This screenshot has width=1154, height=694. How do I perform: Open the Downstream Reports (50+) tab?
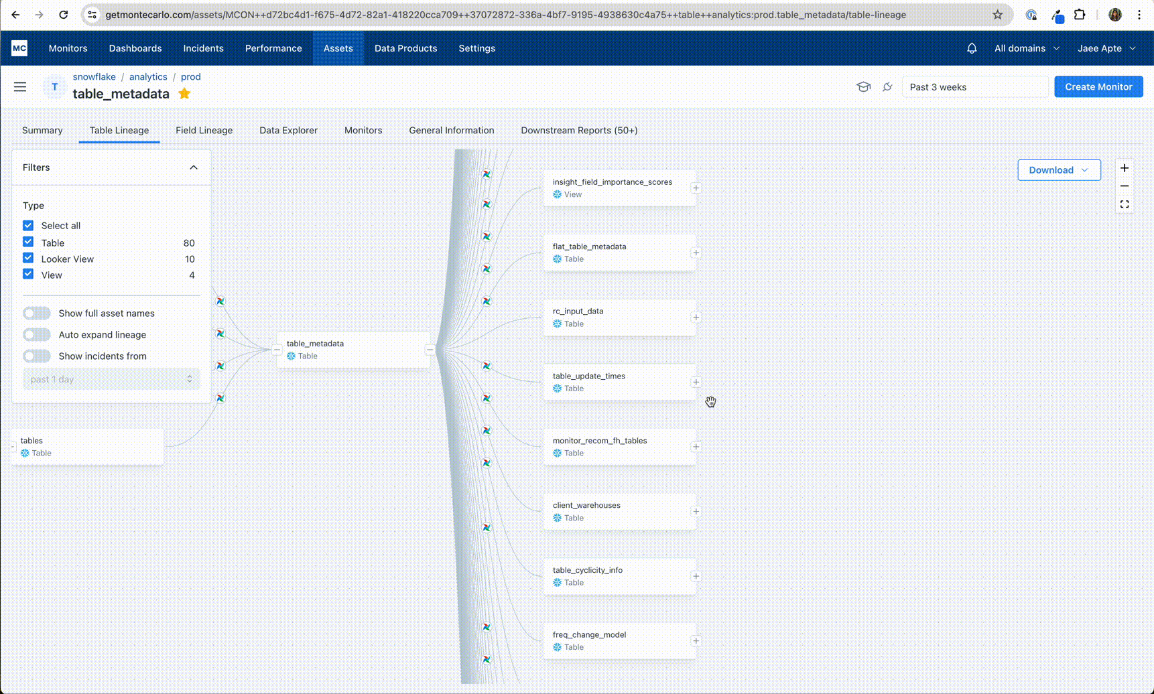click(579, 131)
